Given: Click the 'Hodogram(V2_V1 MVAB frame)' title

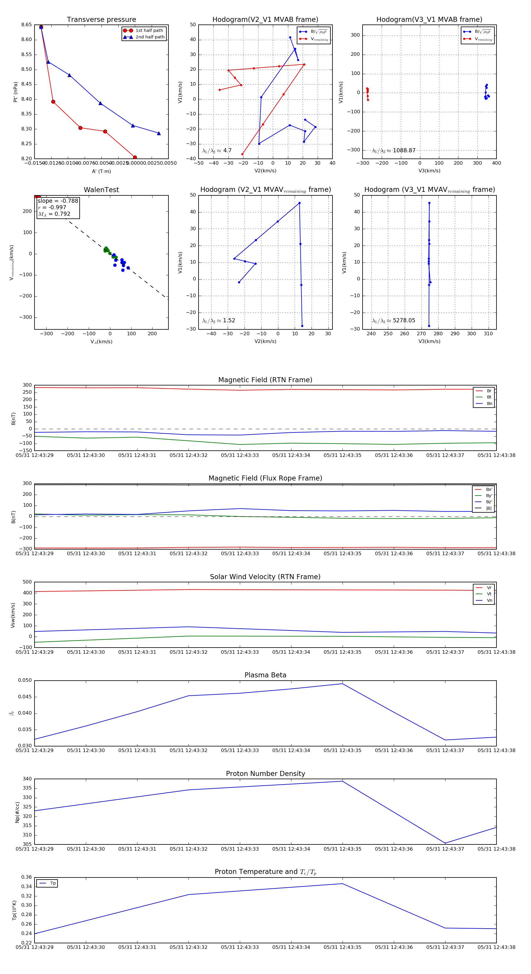Looking at the screenshot, I should pyautogui.click(x=265, y=19).
